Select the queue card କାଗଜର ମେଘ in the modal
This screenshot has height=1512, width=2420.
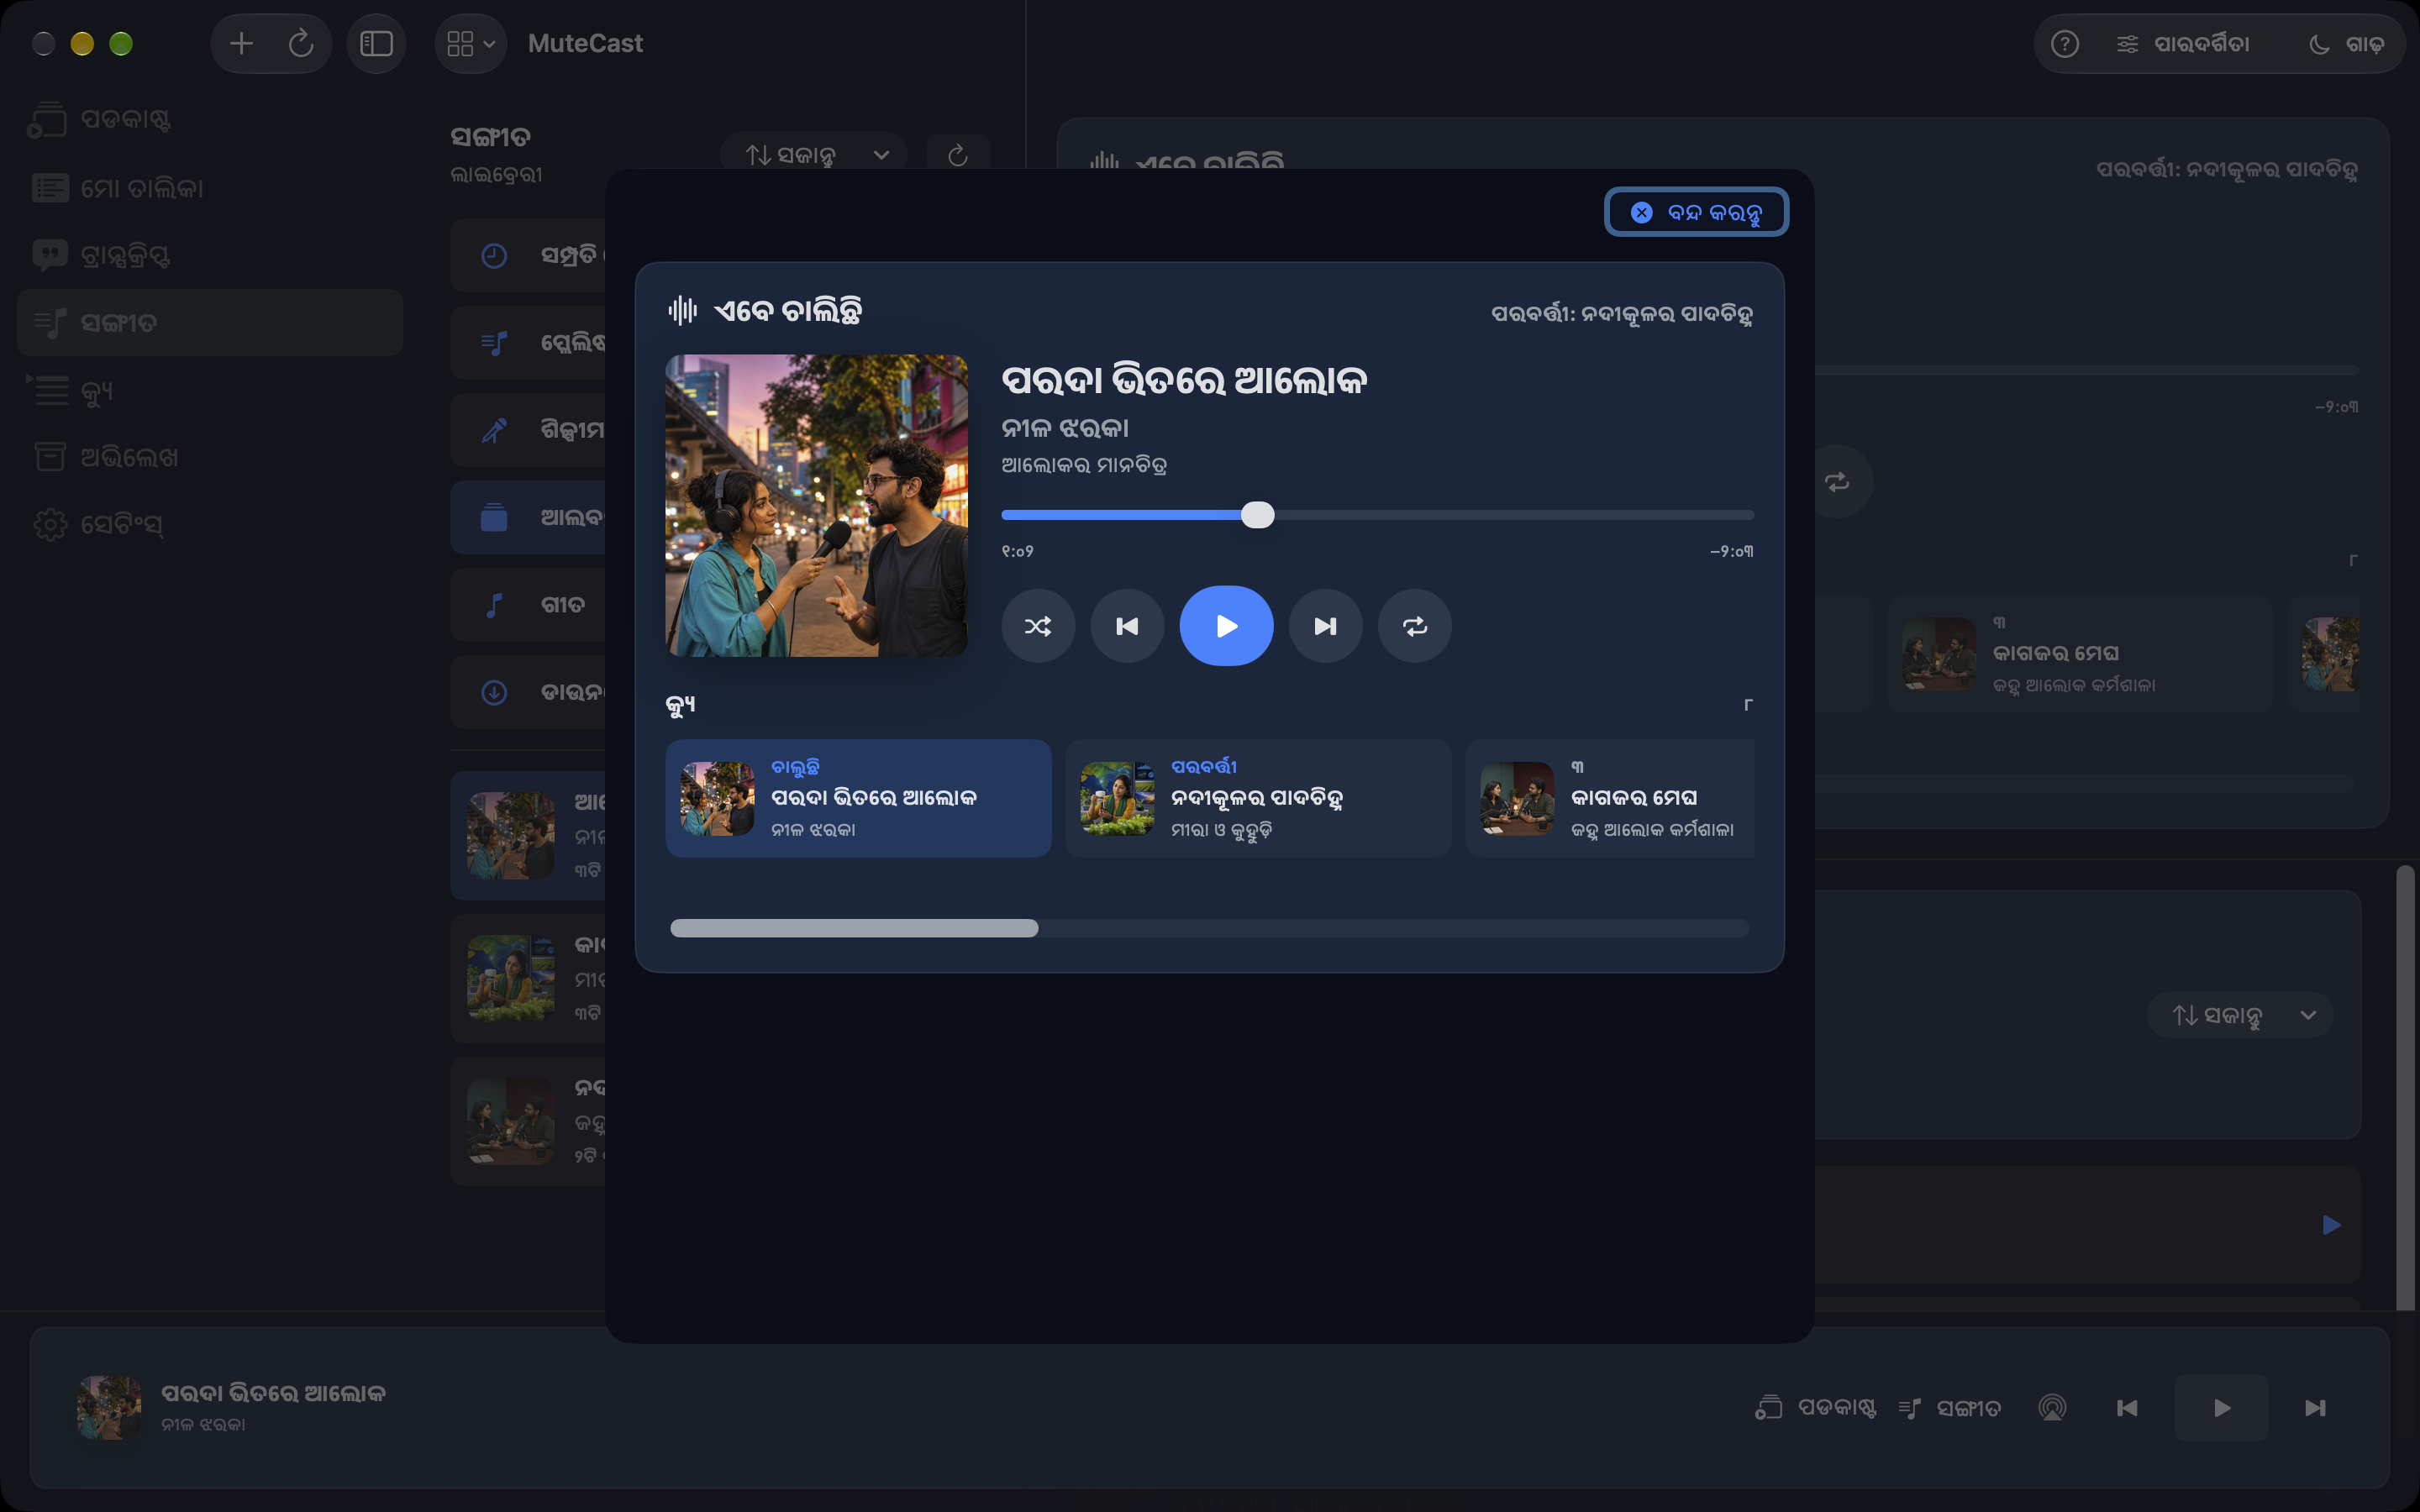pyautogui.click(x=1610, y=798)
